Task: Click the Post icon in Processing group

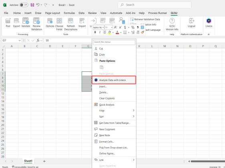Action: (x=8, y=22)
